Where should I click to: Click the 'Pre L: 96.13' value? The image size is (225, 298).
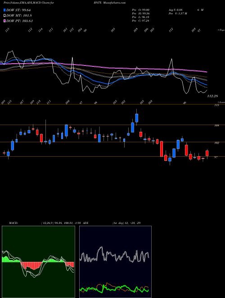click(x=140, y=17)
